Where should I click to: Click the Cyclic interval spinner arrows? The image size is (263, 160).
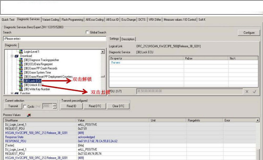(x=54, y=106)
